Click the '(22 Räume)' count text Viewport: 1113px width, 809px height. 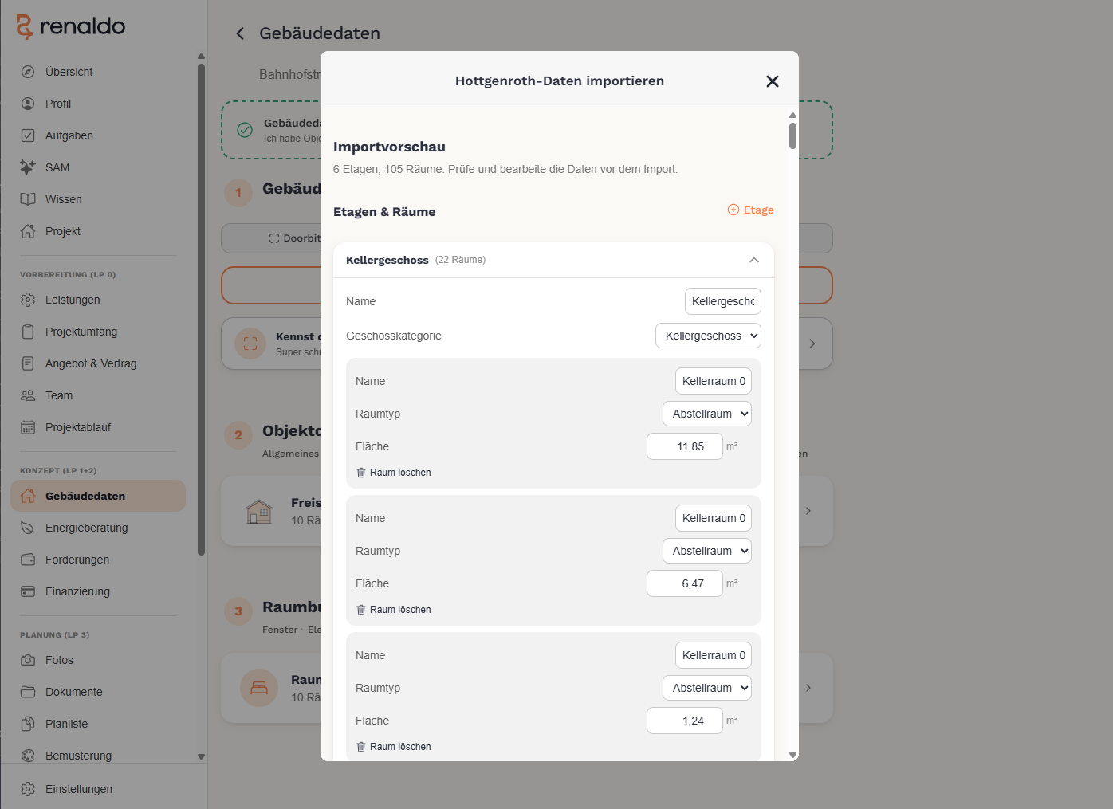[460, 260]
